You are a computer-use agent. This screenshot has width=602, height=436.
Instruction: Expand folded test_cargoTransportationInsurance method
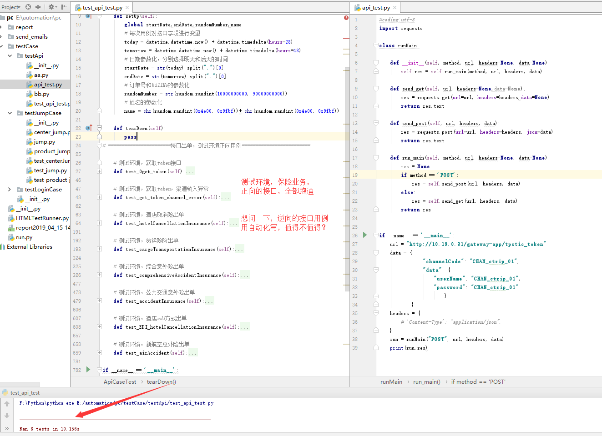point(99,249)
